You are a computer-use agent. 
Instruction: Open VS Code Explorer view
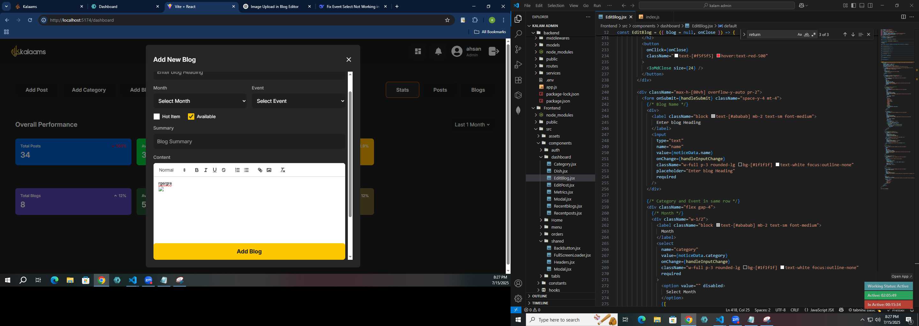pyautogui.click(x=518, y=19)
